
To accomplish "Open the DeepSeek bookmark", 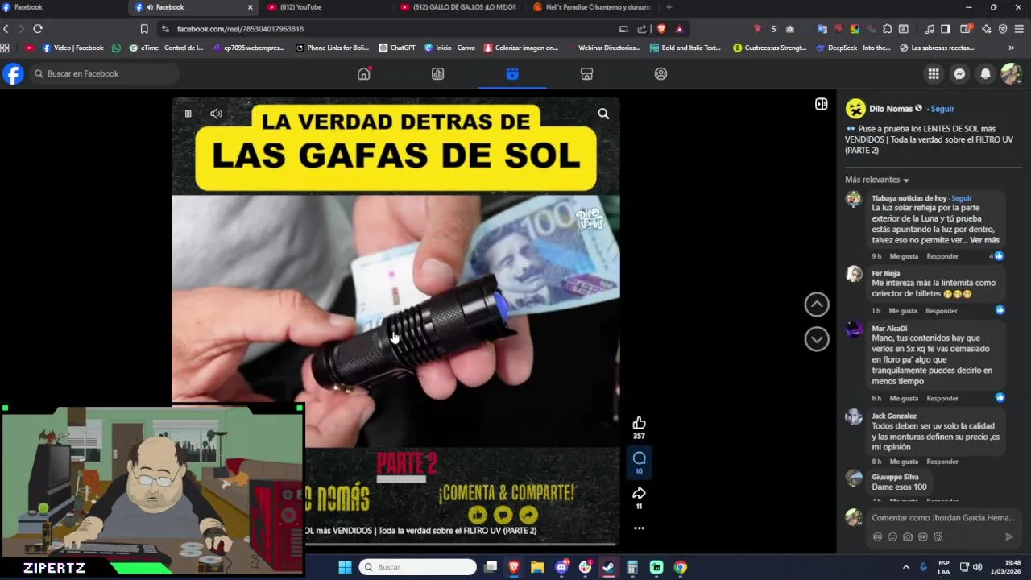I will click(x=853, y=48).
